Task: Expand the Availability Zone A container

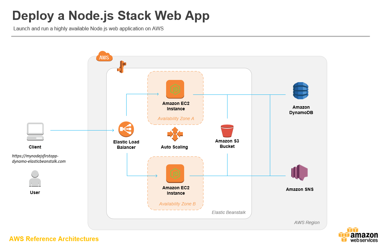Action: click(175, 118)
